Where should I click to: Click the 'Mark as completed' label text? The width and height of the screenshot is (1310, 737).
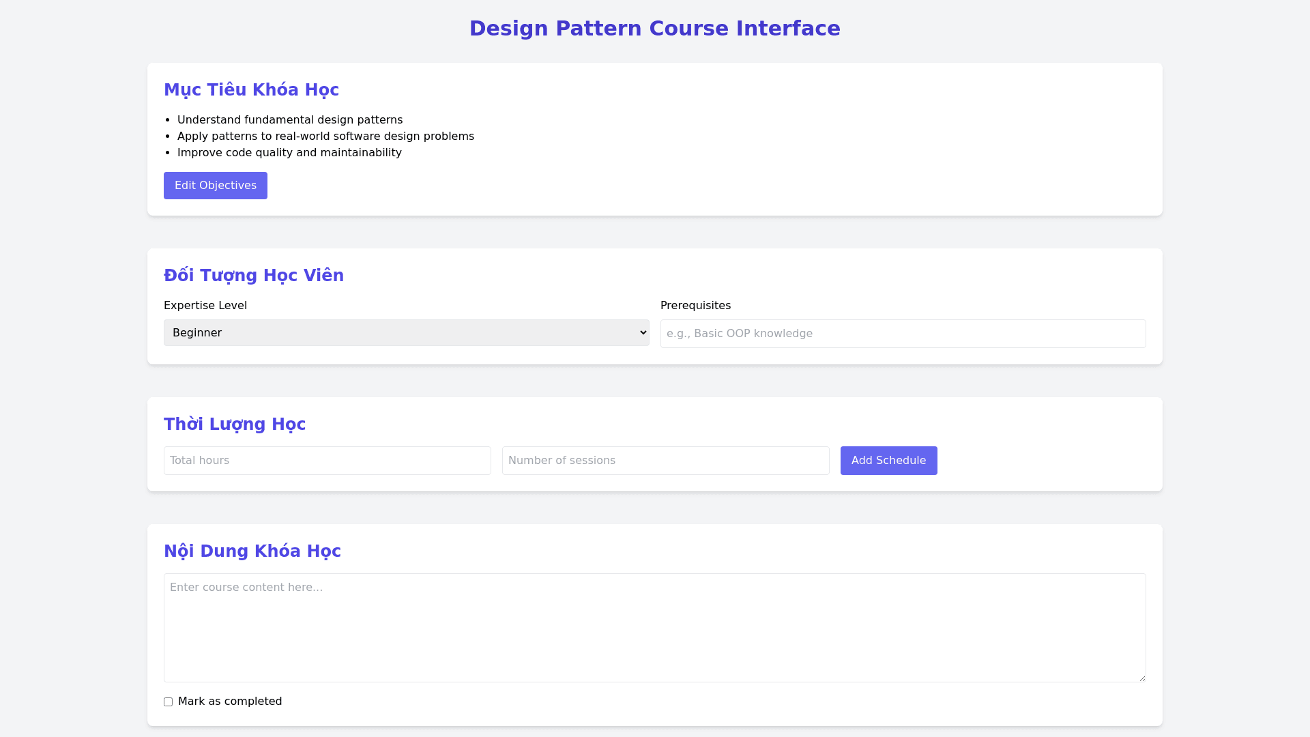click(x=229, y=702)
